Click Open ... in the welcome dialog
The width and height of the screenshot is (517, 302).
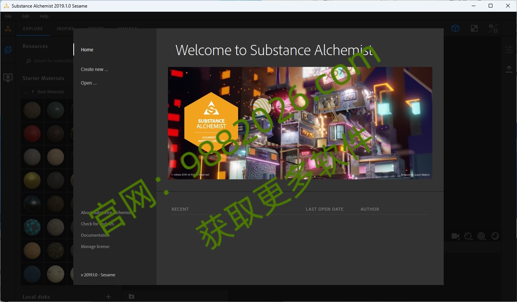pyautogui.click(x=89, y=83)
